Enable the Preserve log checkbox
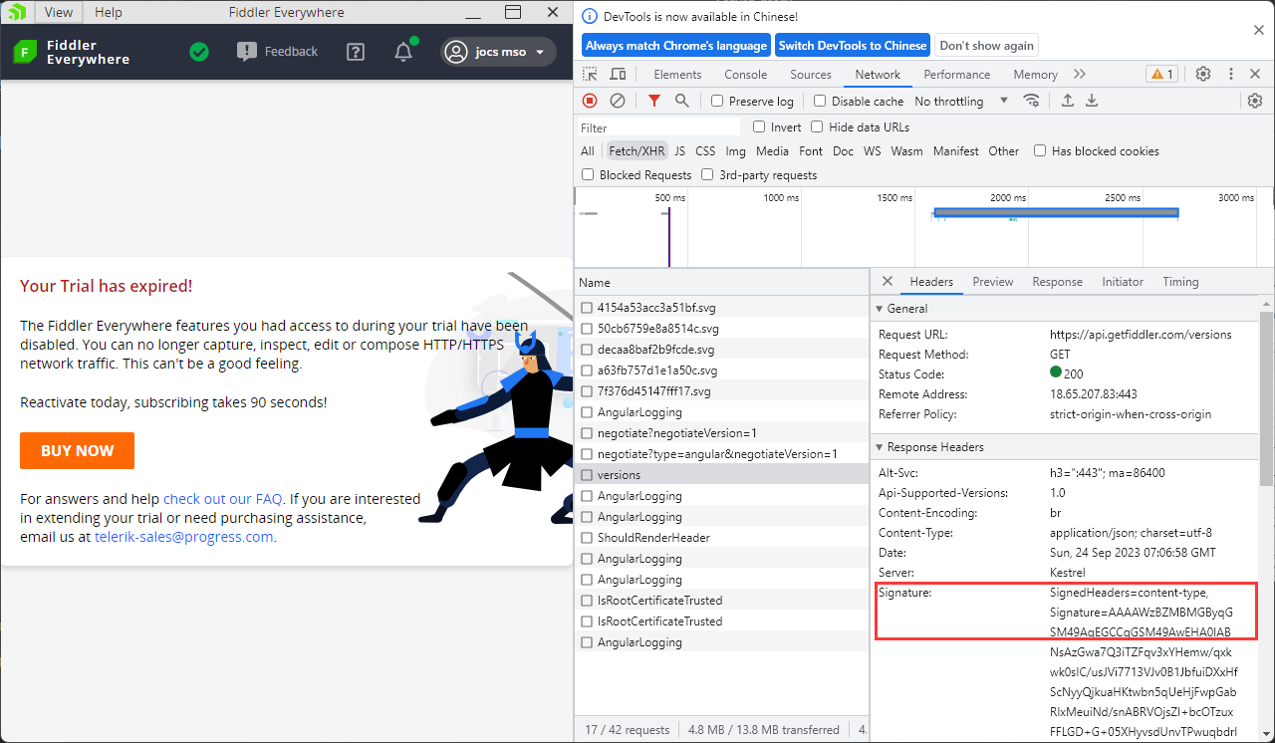1275x743 pixels. 717,101
